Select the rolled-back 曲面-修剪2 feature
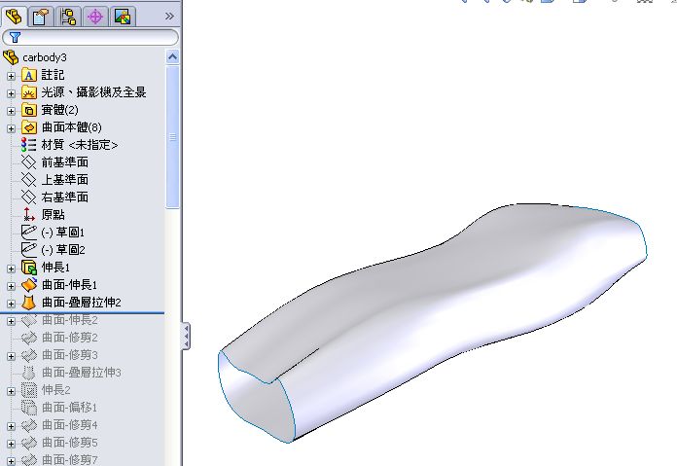The height and width of the screenshot is (466, 677). pos(69,338)
